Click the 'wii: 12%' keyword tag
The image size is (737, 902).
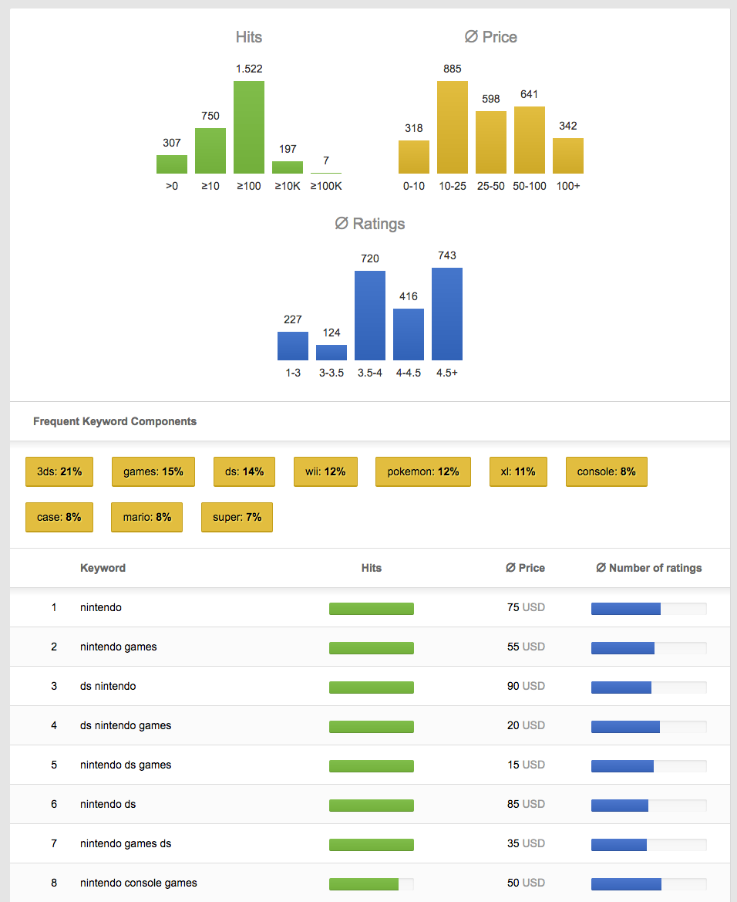coord(325,471)
